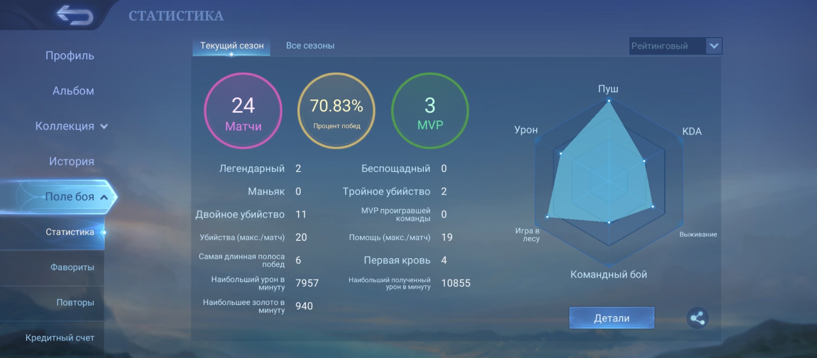Open the Профиль menu item
This screenshot has height=358, width=817.
pyautogui.click(x=70, y=55)
